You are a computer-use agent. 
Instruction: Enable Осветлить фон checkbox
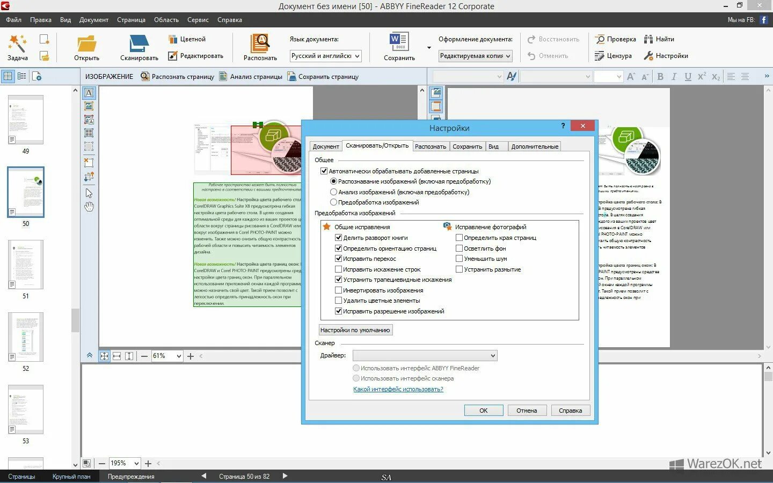[x=459, y=248]
